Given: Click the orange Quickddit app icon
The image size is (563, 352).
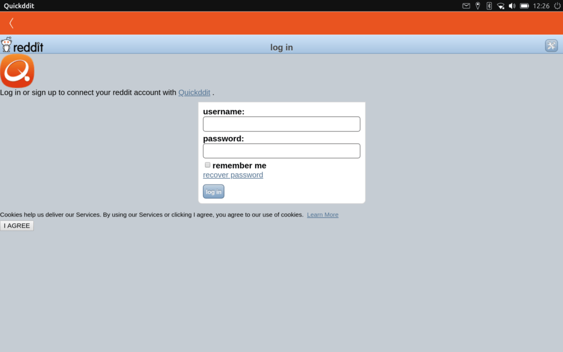Looking at the screenshot, I should point(17,71).
